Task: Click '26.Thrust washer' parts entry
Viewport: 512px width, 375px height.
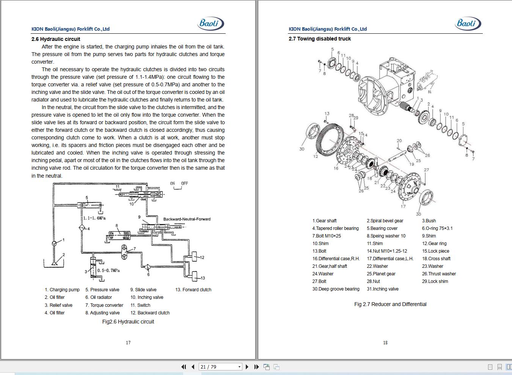Action: coord(439,274)
